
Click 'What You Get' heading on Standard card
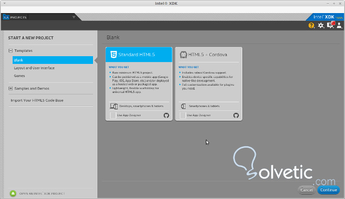[119, 67]
